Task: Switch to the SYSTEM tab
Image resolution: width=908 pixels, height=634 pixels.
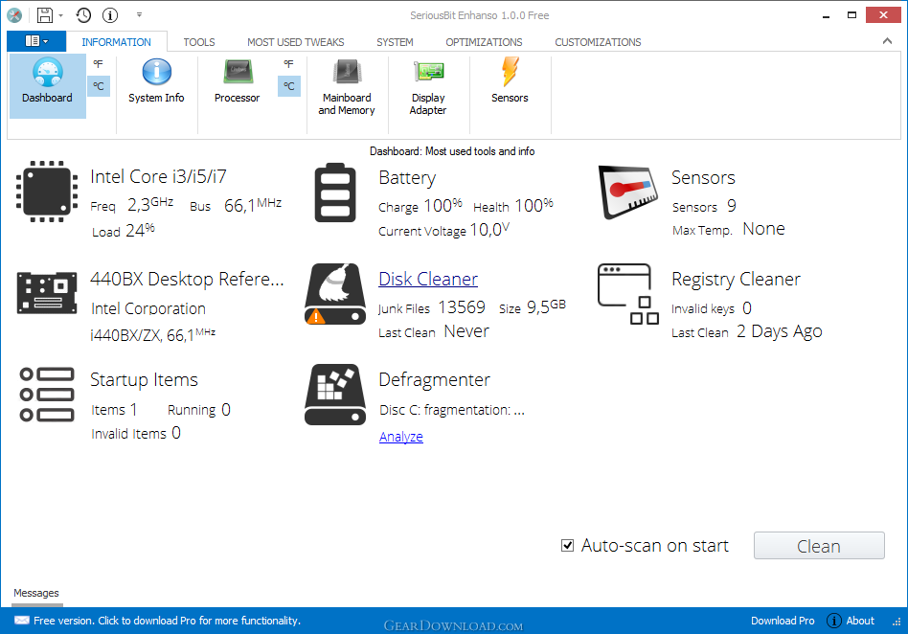Action: (395, 42)
